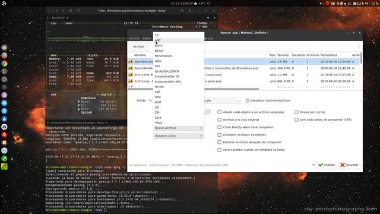Enable 'Enviar por correo' option

coord(296,112)
